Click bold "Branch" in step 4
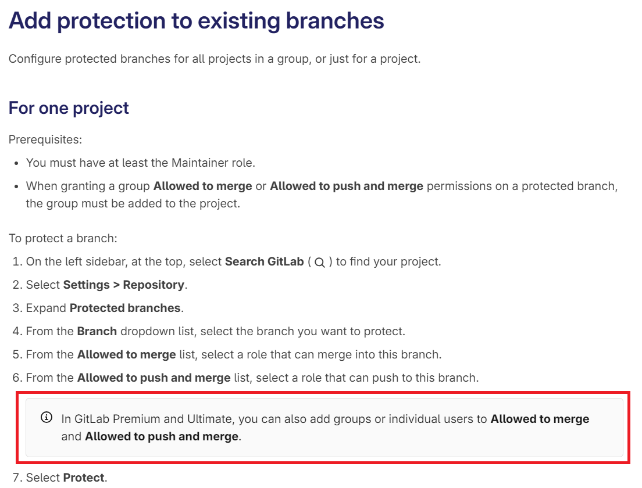Image resolution: width=642 pixels, height=488 pixels. (x=97, y=331)
